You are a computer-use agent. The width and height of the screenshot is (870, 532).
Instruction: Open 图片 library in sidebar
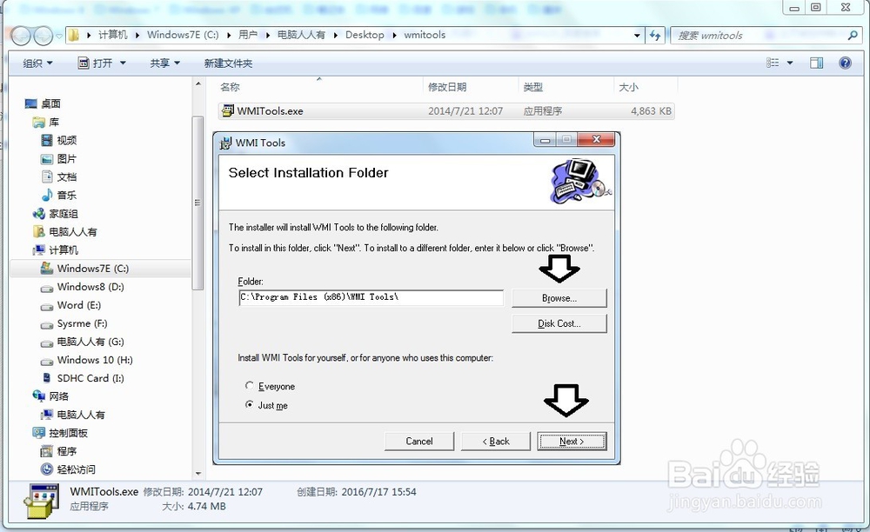tap(67, 158)
